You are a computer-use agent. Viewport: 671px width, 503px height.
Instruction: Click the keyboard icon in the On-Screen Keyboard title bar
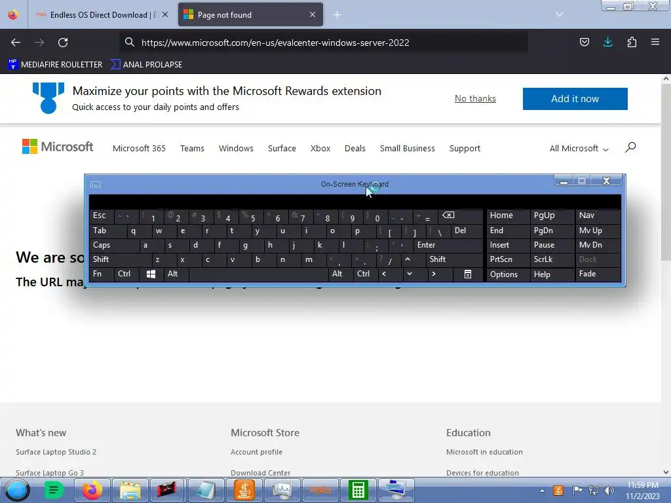[96, 184]
